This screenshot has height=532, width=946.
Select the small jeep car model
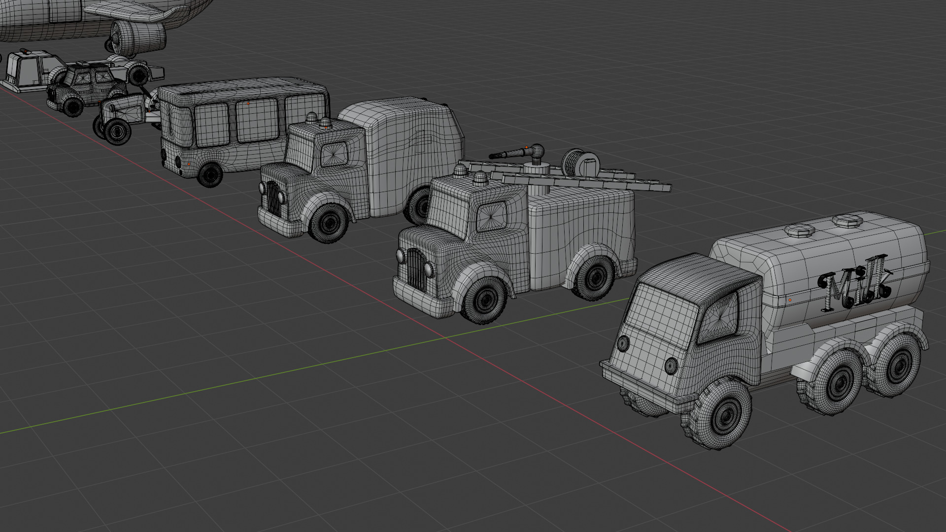pos(87,89)
